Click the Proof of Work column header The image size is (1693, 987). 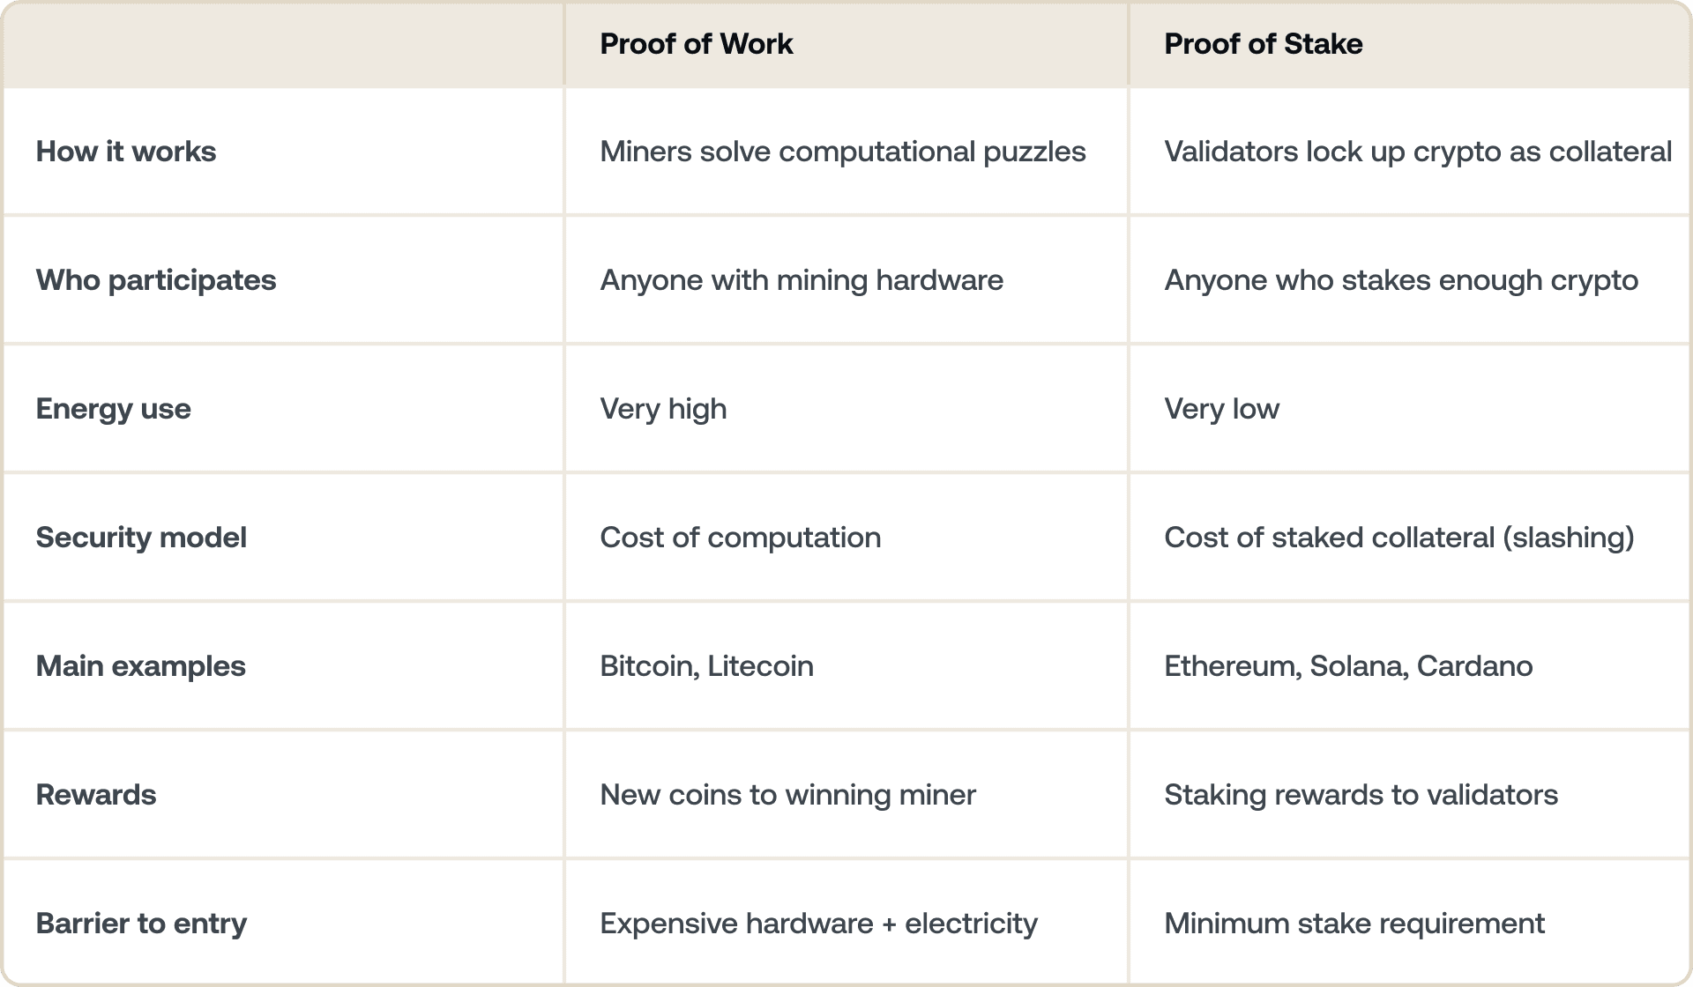coord(696,44)
